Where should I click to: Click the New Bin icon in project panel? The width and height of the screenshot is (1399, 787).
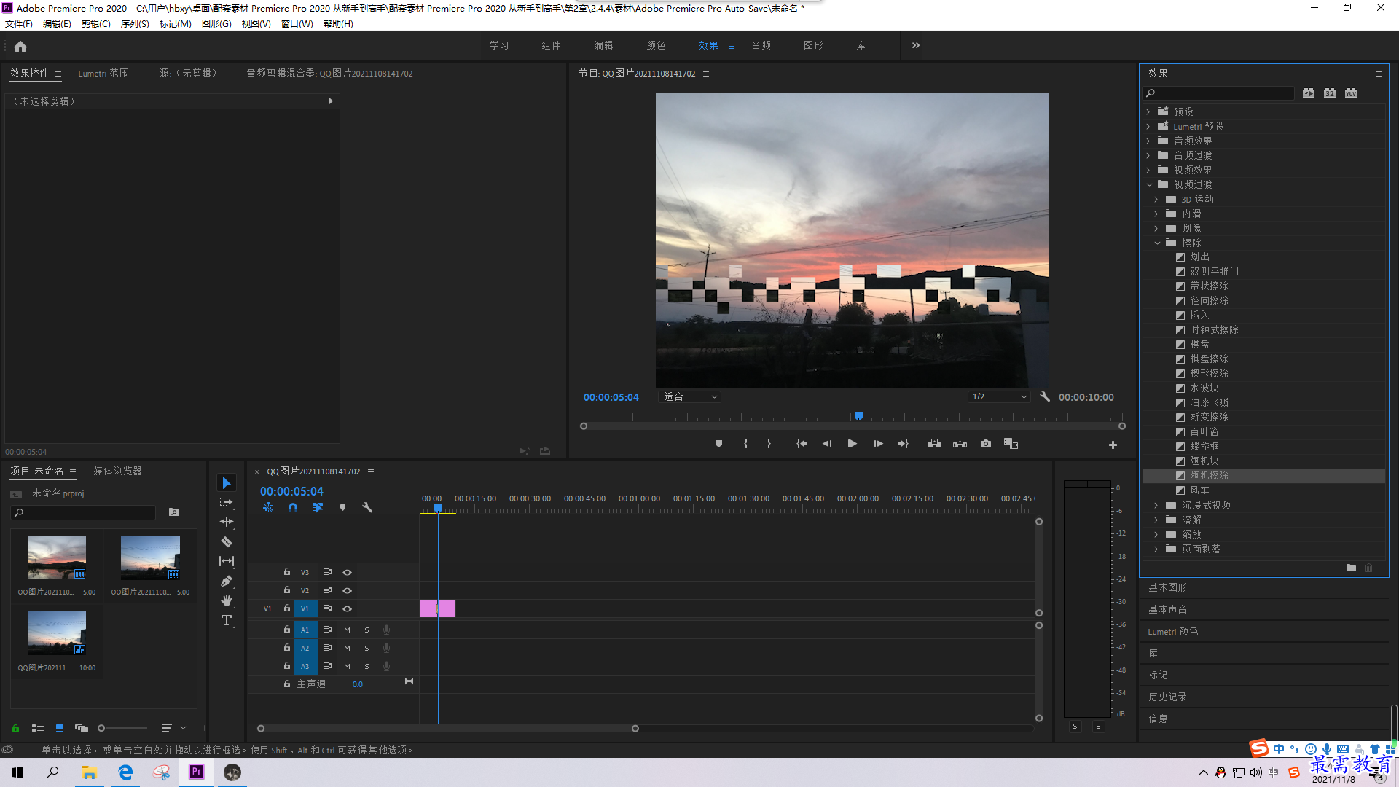pyautogui.click(x=174, y=512)
